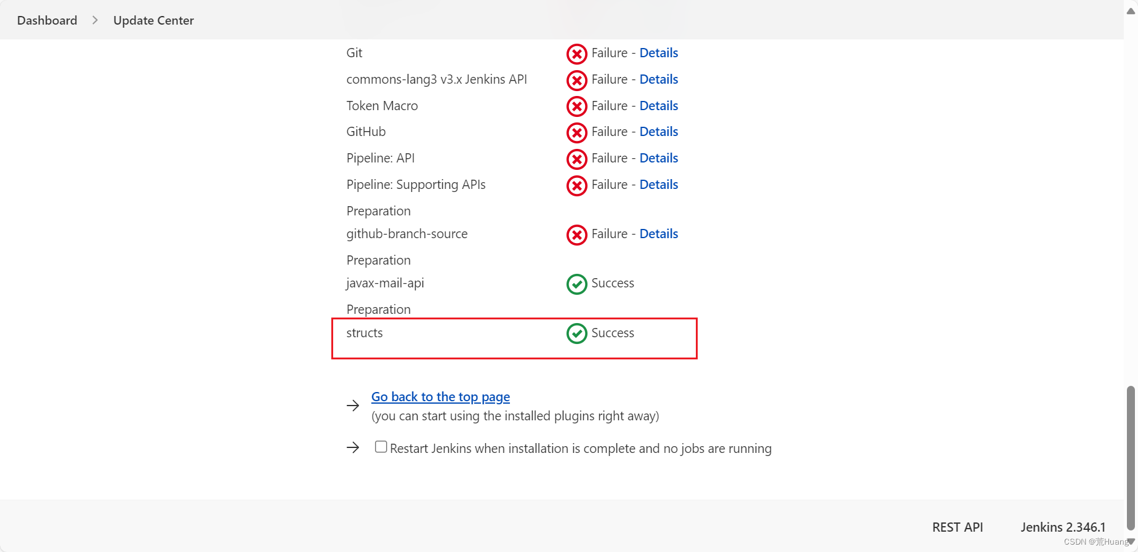
Task: Select the 'Token Macro' plugin name
Action: (x=382, y=106)
